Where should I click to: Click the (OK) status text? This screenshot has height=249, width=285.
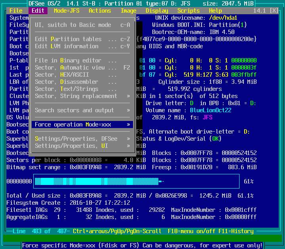(x=215, y=139)
